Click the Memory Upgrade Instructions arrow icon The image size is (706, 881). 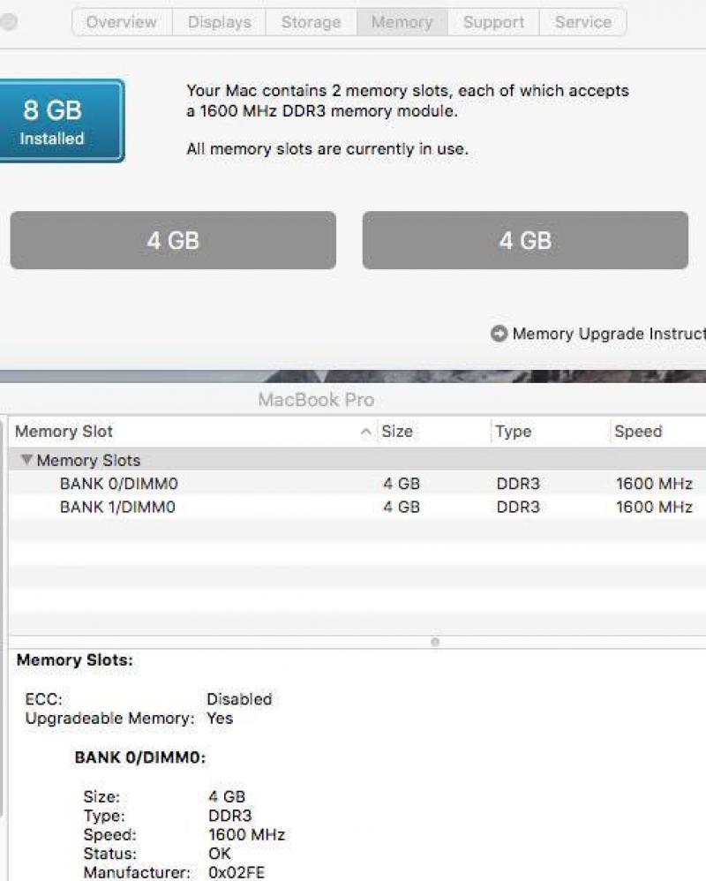(x=499, y=334)
